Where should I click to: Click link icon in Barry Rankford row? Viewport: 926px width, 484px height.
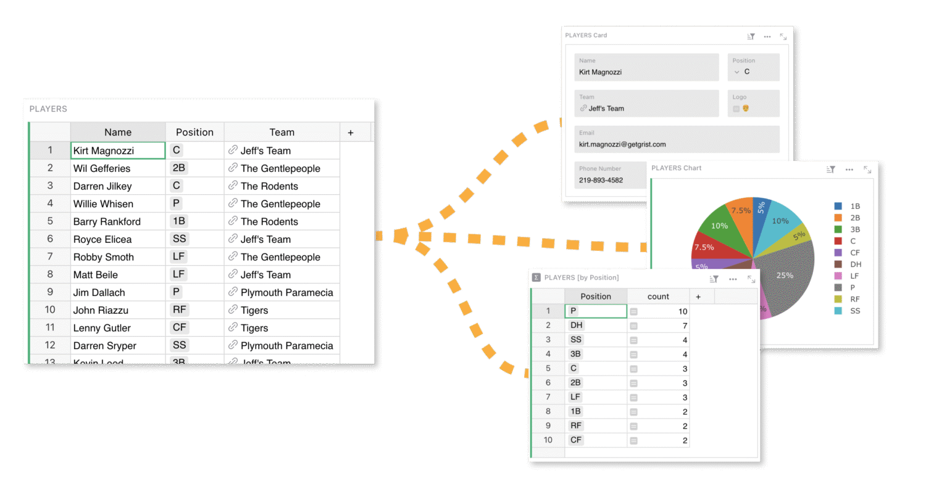click(x=233, y=221)
